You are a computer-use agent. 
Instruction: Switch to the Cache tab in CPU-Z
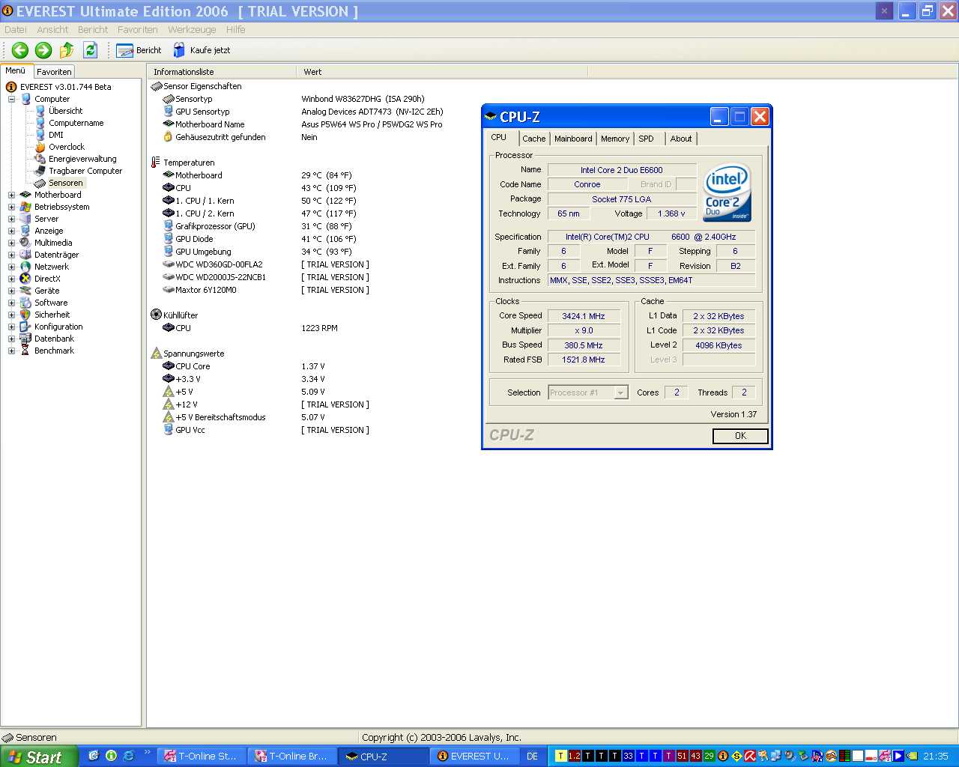533,139
